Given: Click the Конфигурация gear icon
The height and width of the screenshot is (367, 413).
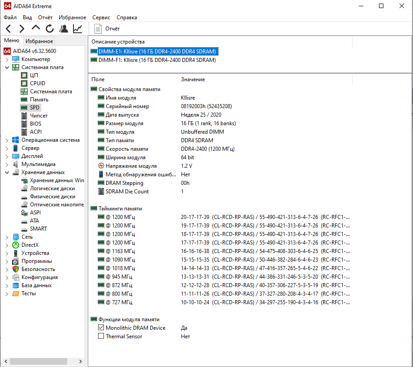Looking at the screenshot, I should pyautogui.click(x=16, y=277).
